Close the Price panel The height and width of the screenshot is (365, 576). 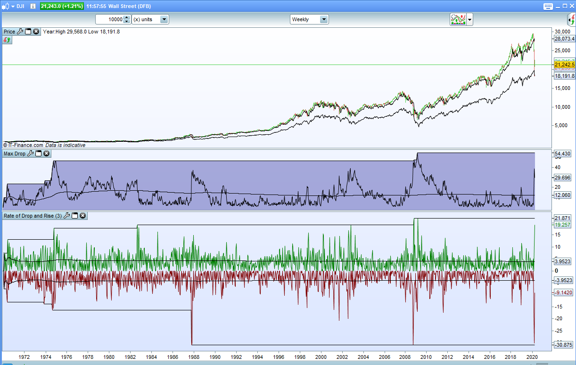click(36, 32)
